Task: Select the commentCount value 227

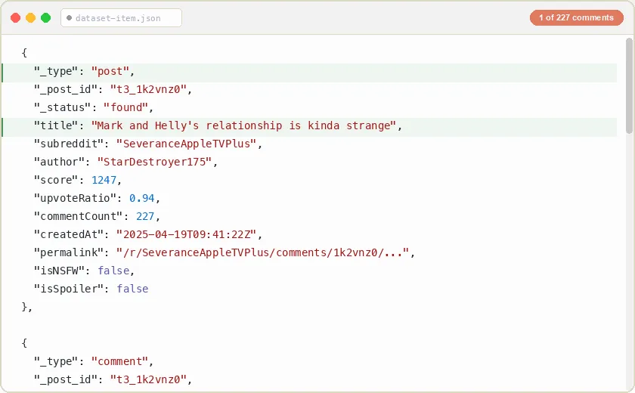Action: [x=145, y=216]
